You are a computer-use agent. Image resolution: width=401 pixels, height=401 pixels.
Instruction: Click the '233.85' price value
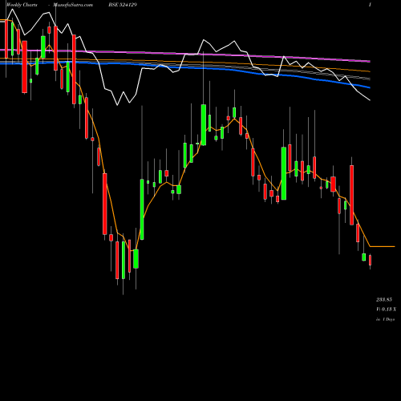coord(384,299)
